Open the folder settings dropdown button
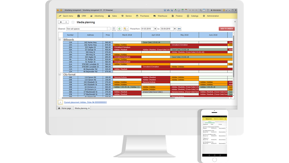The width and height of the screenshot is (289, 163). (126, 29)
